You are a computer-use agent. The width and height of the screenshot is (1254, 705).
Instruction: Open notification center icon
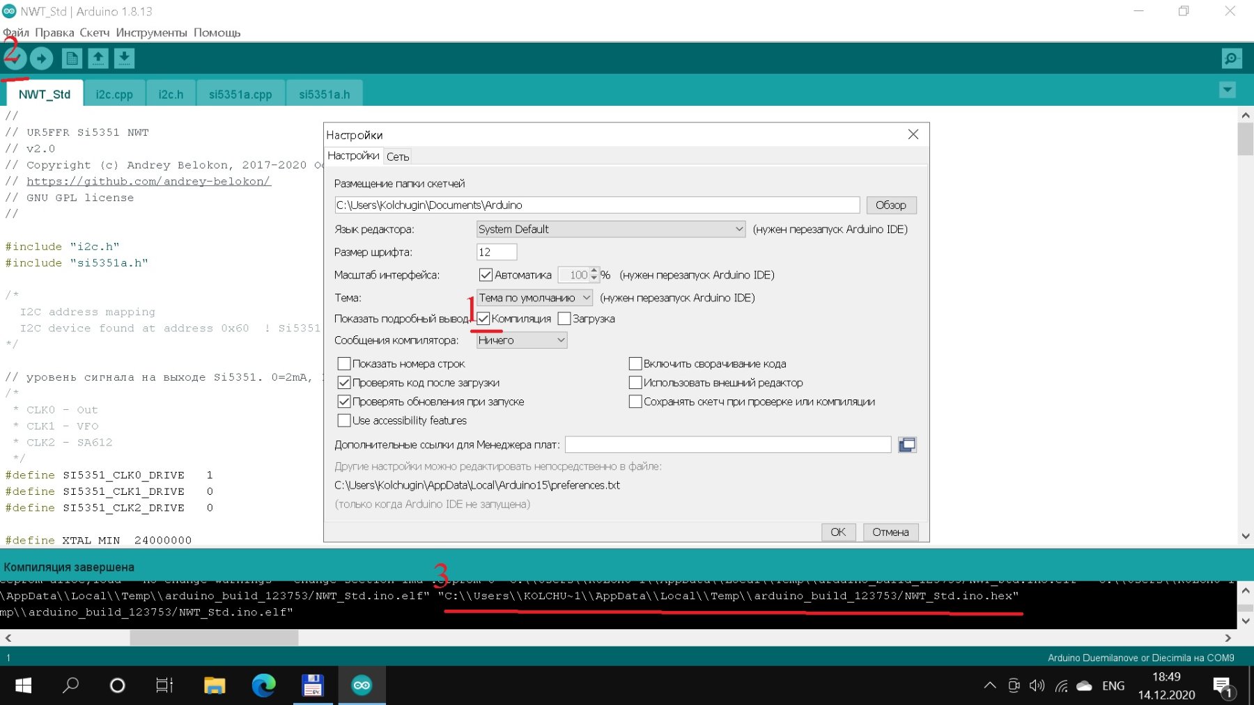[1224, 688]
